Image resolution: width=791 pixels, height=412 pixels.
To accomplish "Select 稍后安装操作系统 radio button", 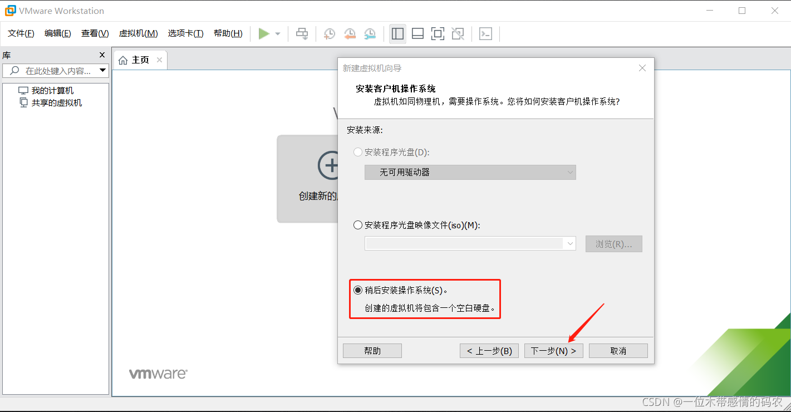I will [x=358, y=290].
